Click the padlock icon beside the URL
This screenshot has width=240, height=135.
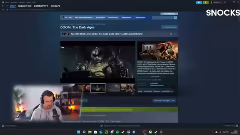(7, 10)
